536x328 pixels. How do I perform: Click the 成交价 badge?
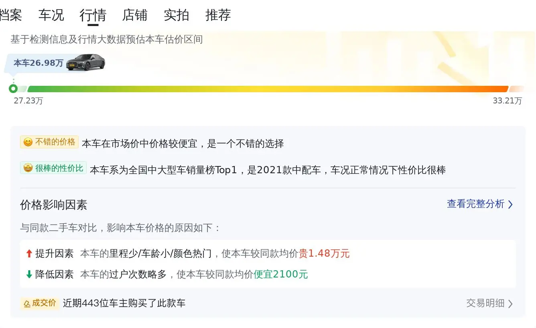(40, 303)
